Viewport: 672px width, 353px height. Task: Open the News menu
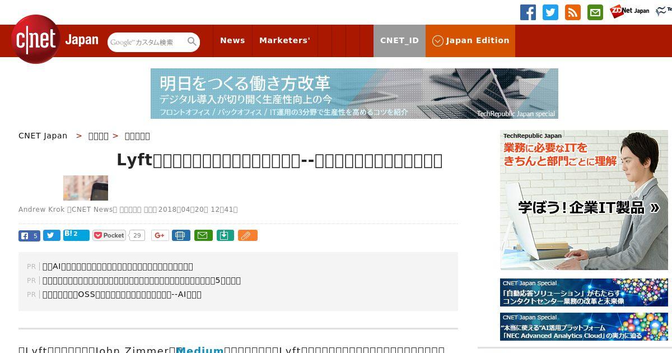232,41
